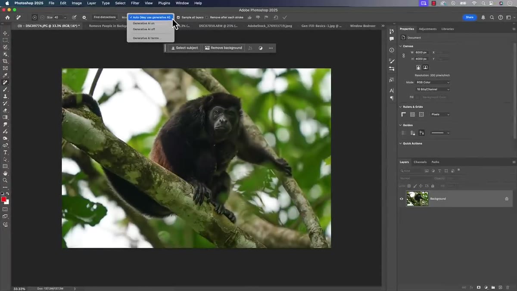Open the Libraries tab
517x291 pixels.
coord(447,29)
